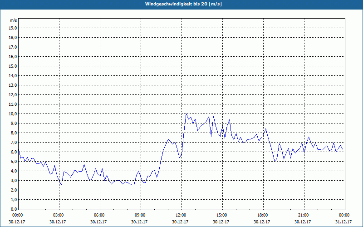Image resolution: width=363 pixels, height=227 pixels.
Task: Click the 18:00 time axis label
Action: point(263,215)
